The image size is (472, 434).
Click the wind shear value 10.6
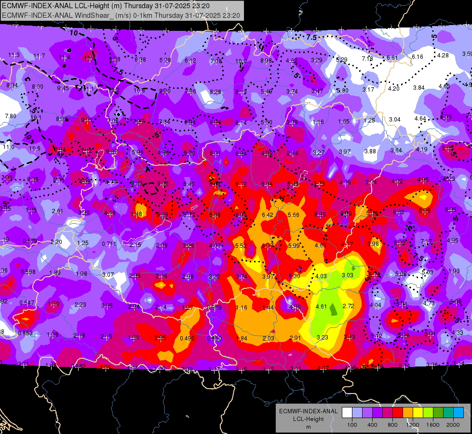coord(35,148)
